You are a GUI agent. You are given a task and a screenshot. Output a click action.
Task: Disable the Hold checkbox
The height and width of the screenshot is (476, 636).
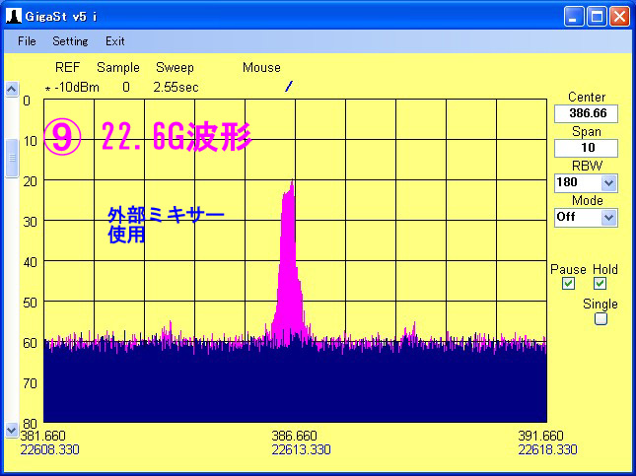click(601, 284)
